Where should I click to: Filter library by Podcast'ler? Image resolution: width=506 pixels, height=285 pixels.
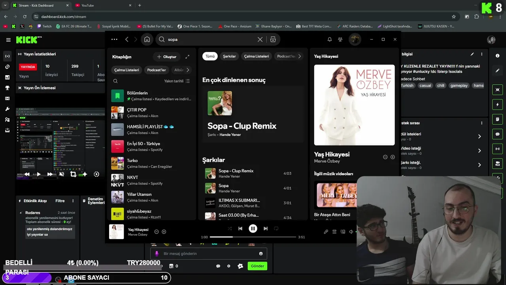pyautogui.click(x=157, y=70)
